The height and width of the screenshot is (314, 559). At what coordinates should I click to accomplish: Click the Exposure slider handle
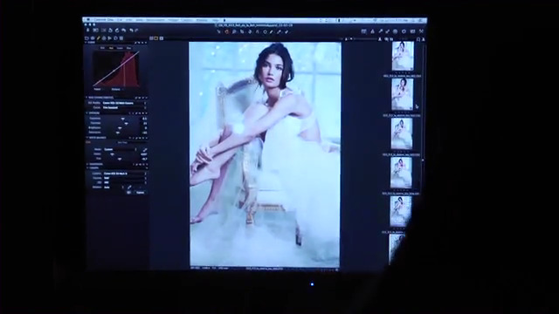click(x=122, y=119)
